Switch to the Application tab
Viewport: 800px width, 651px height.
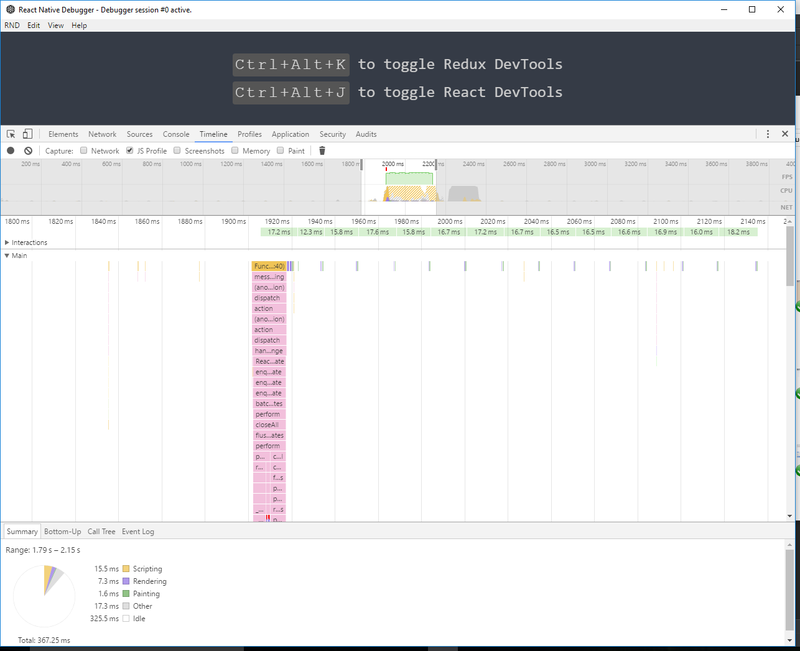point(291,134)
